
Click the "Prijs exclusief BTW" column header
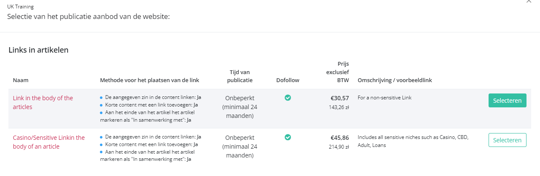coord(335,72)
